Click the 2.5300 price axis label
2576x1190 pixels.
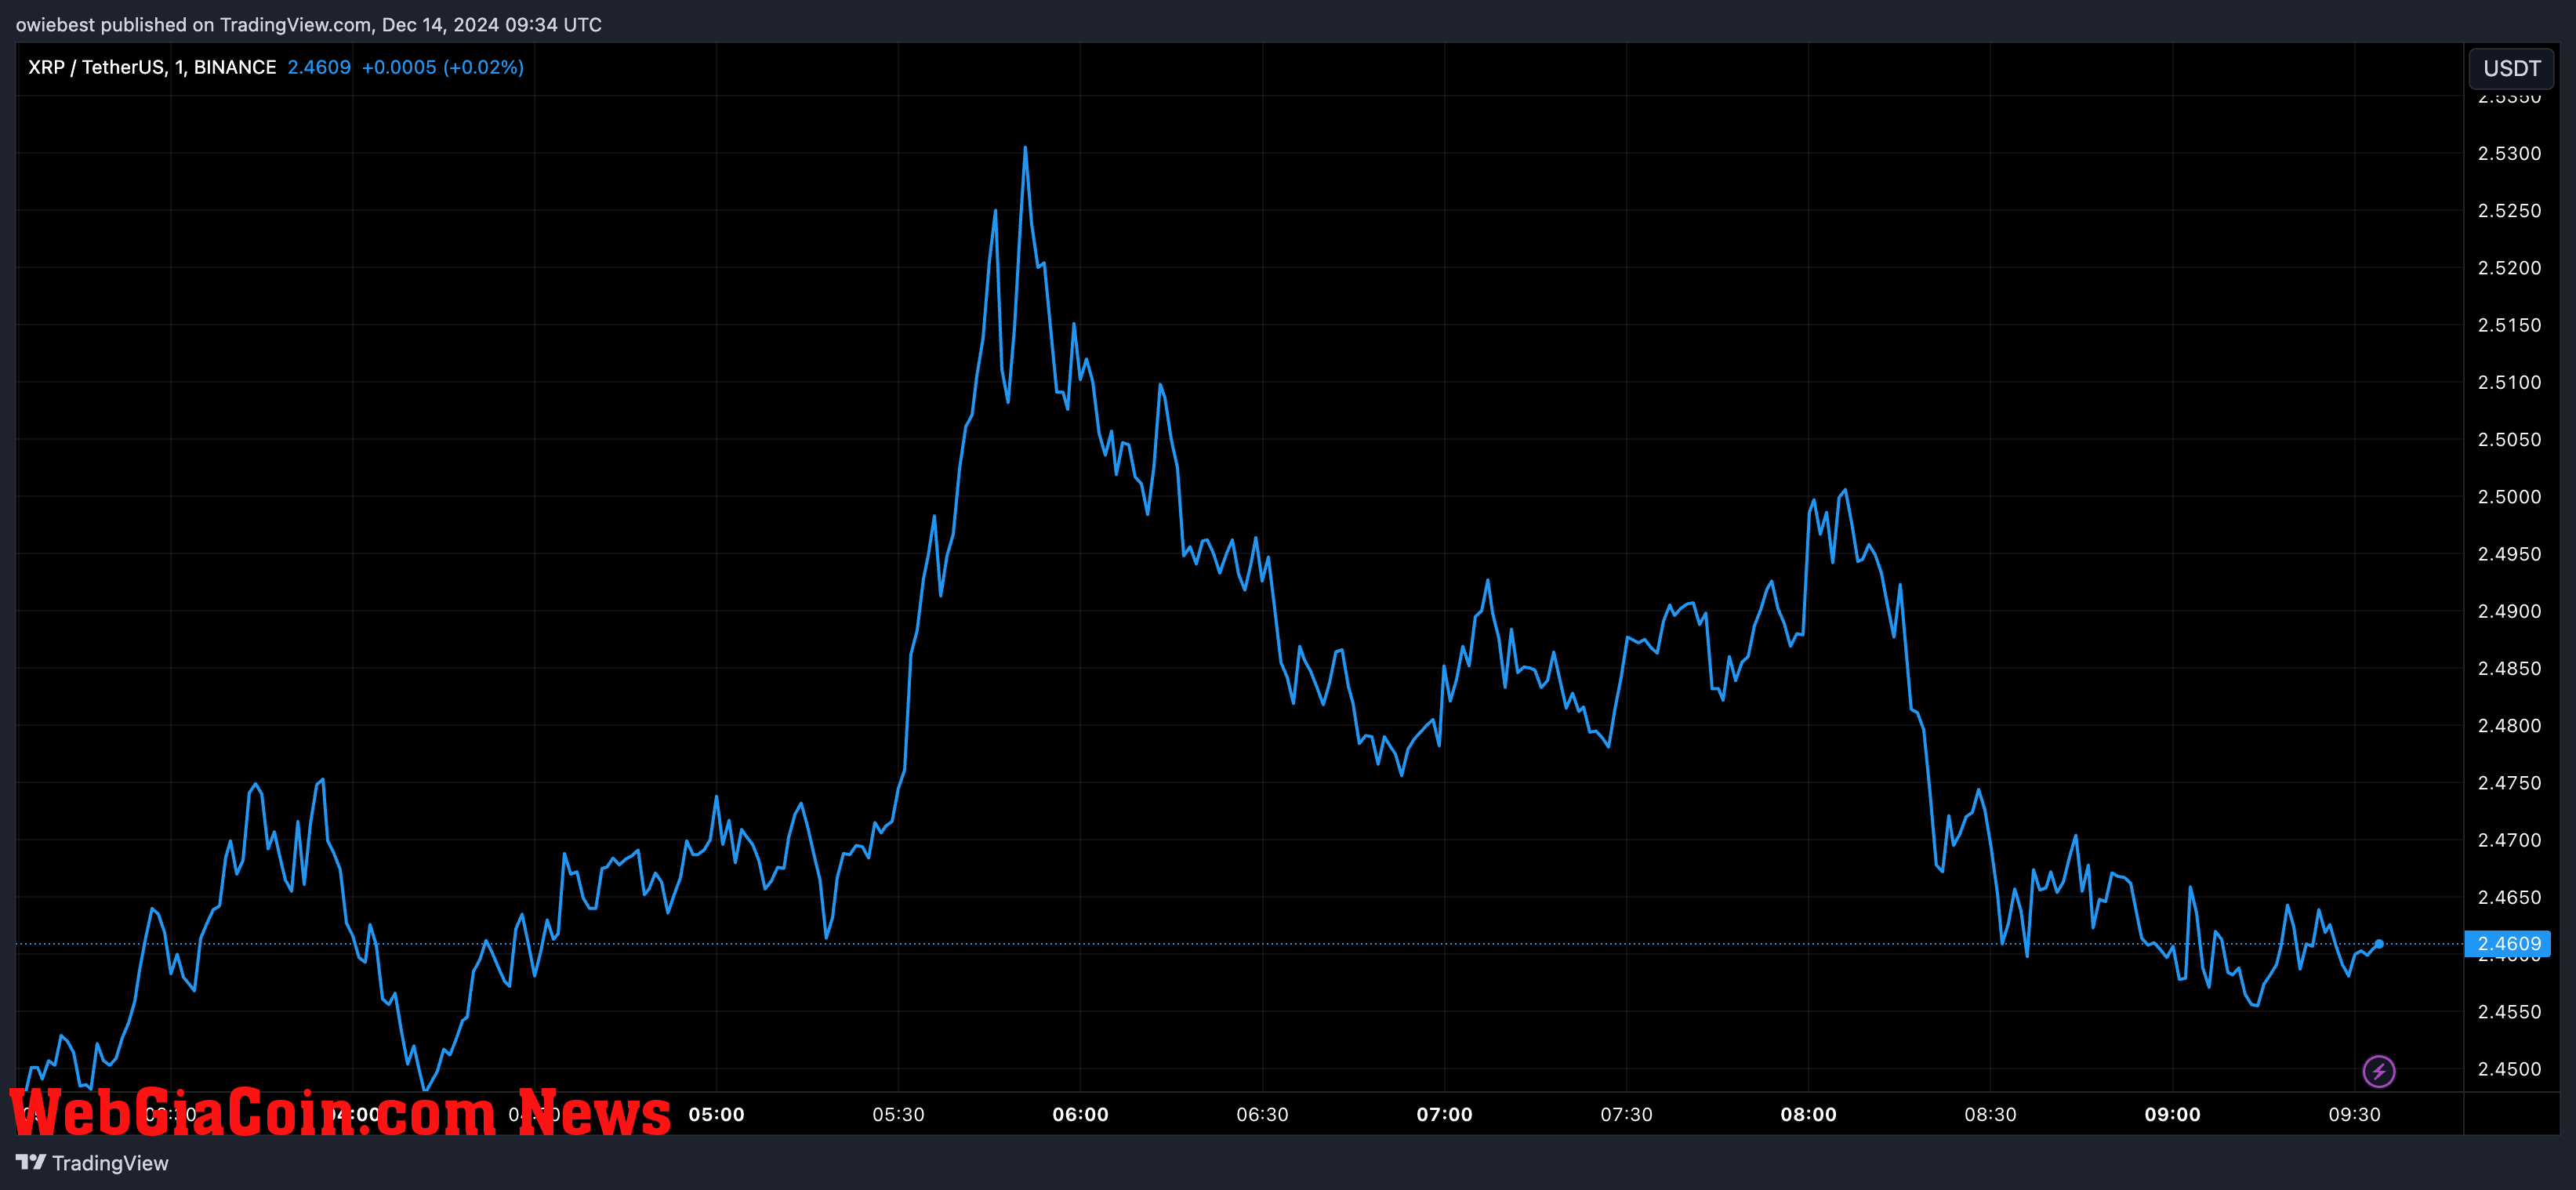(2509, 153)
